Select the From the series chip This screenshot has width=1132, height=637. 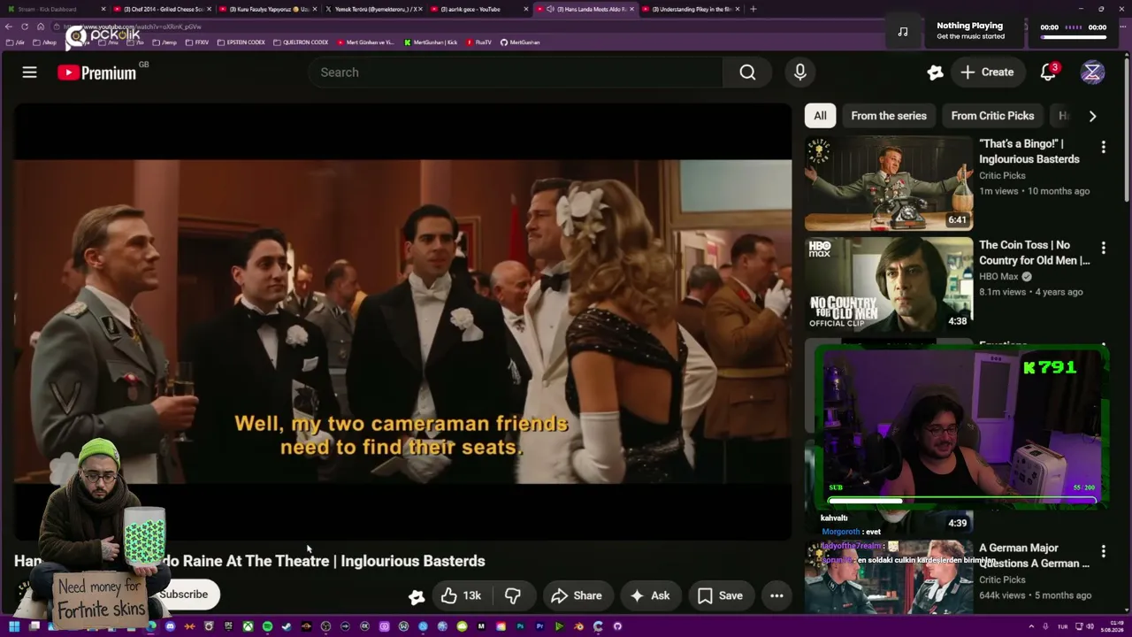[889, 116]
